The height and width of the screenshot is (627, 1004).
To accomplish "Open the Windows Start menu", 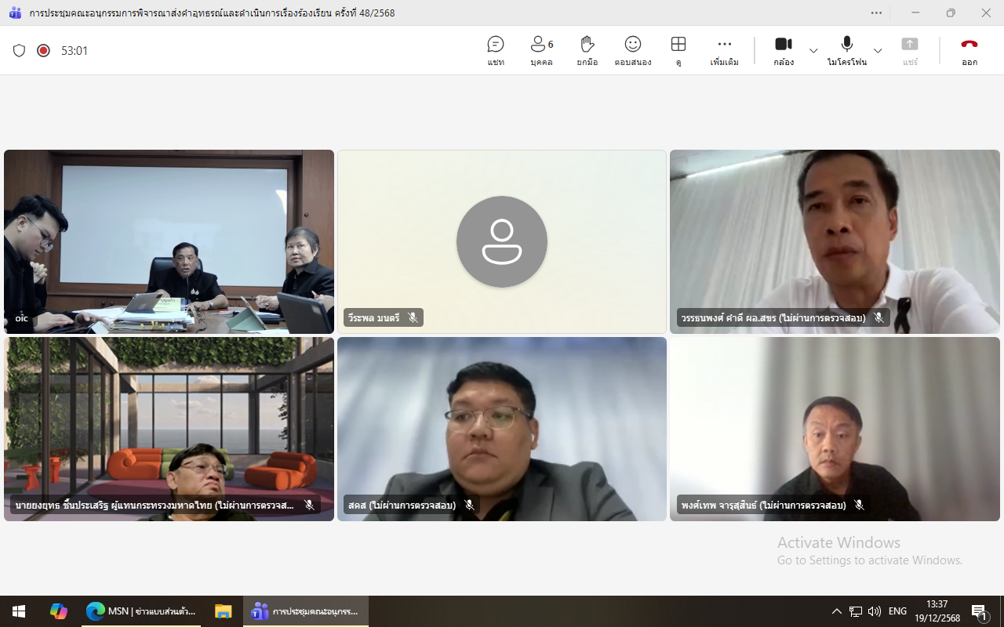I will tap(19, 611).
